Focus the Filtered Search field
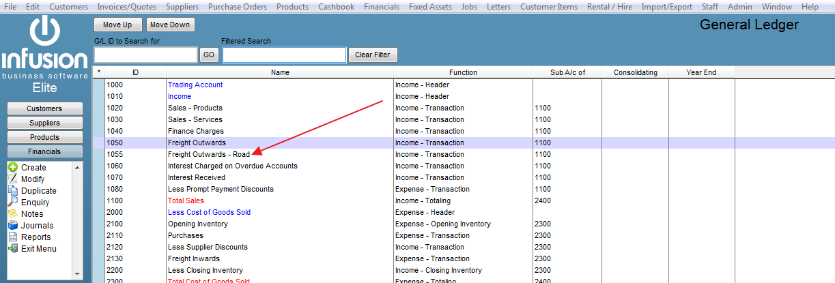Image resolution: width=835 pixels, height=283 pixels. pyautogui.click(x=284, y=55)
